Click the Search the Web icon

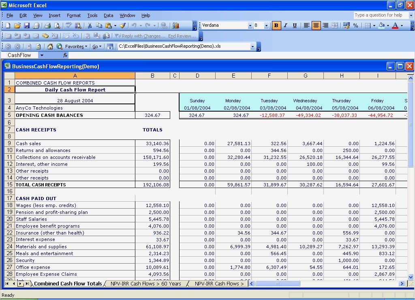59,46
